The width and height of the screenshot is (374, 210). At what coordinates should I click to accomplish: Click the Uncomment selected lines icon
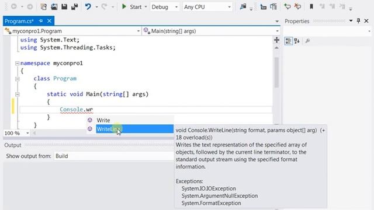297,6
